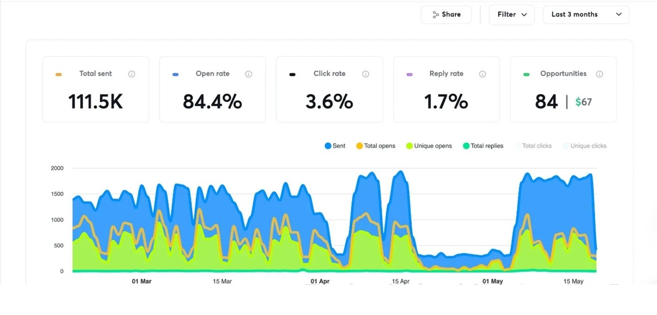Toggle the Total opens legend series
Screen dimensions: 657x315
pyautogui.click(x=376, y=146)
